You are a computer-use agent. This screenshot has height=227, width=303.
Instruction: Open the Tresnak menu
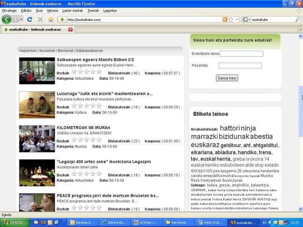tap(93, 10)
